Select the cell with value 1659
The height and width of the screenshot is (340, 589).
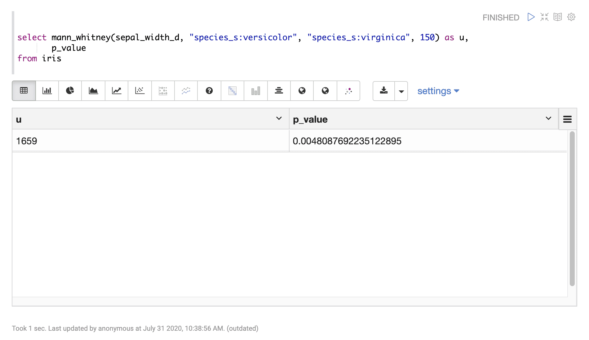tap(27, 141)
